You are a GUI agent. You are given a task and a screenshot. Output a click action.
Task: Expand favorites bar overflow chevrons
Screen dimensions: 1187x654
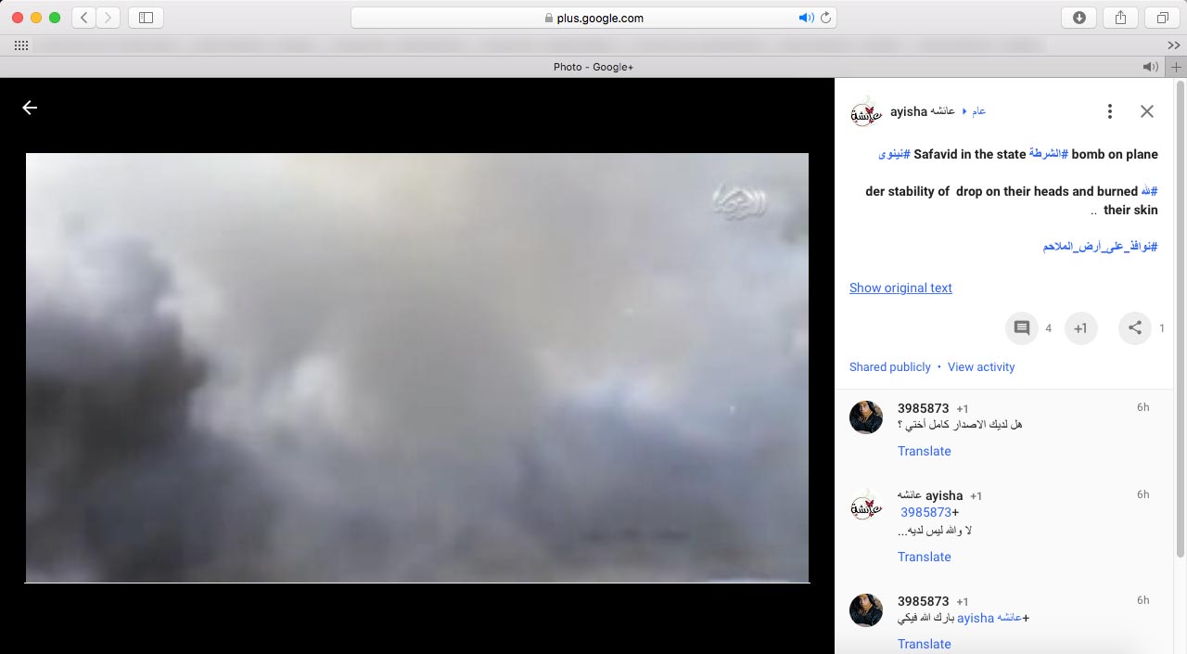tap(1173, 45)
